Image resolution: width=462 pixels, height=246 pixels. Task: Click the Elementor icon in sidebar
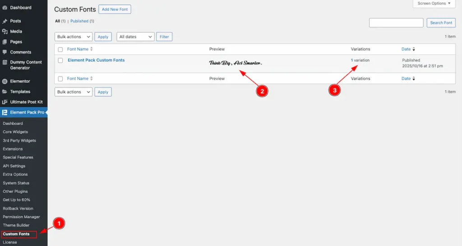point(5,82)
